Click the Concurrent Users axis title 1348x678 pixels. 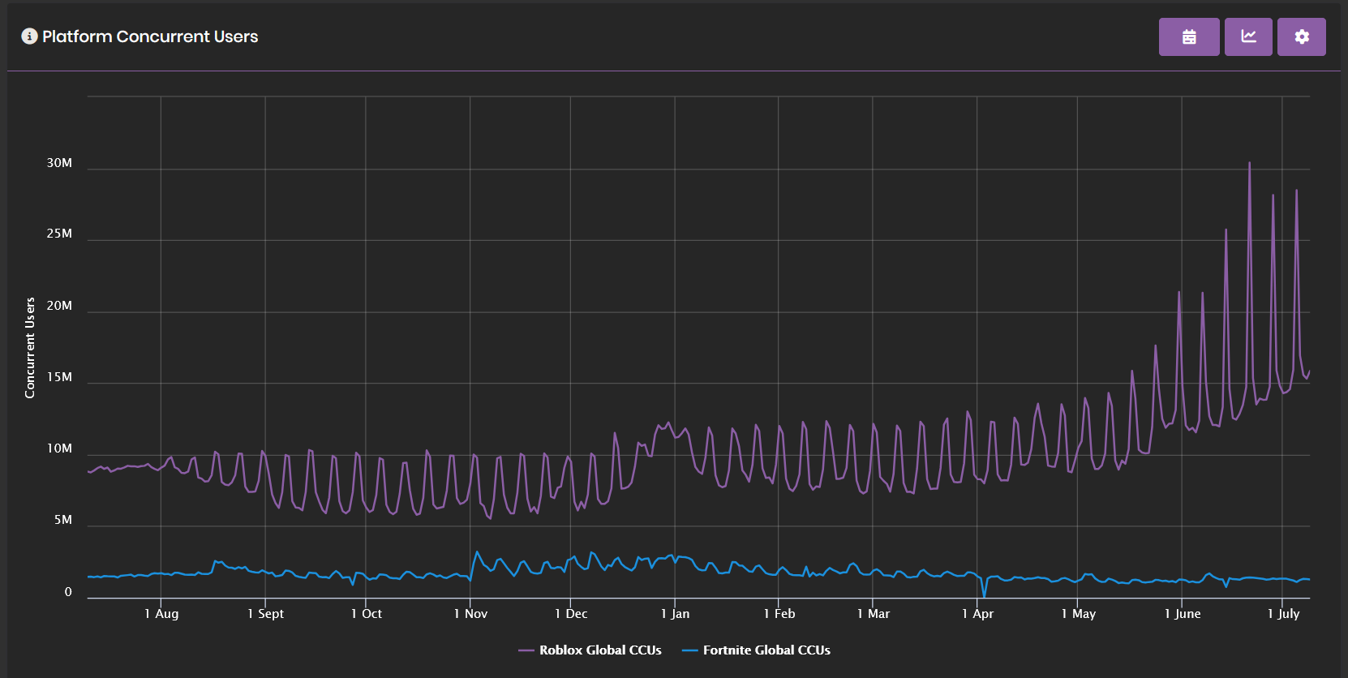(30, 347)
